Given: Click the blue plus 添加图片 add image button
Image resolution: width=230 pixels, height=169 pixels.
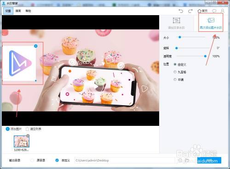Looking at the screenshot, I should click(14, 129).
